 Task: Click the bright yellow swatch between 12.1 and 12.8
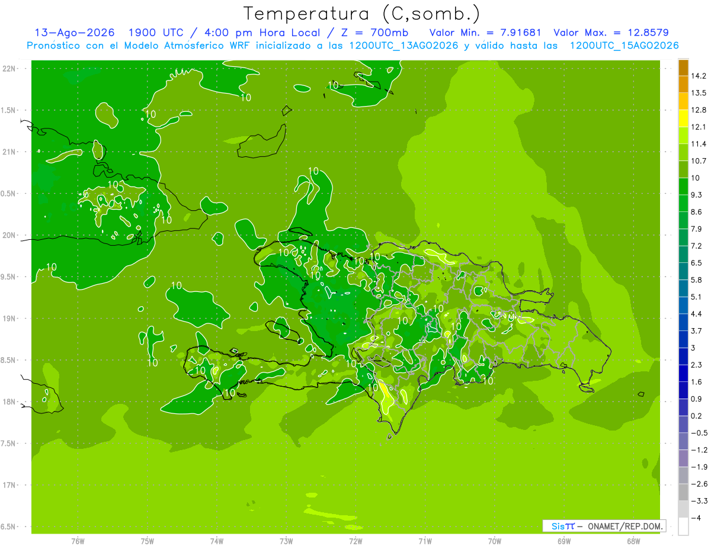683,118
